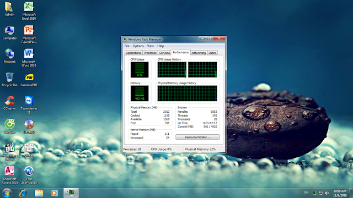Switch to the Networking tab
353x198 pixels.
click(199, 53)
